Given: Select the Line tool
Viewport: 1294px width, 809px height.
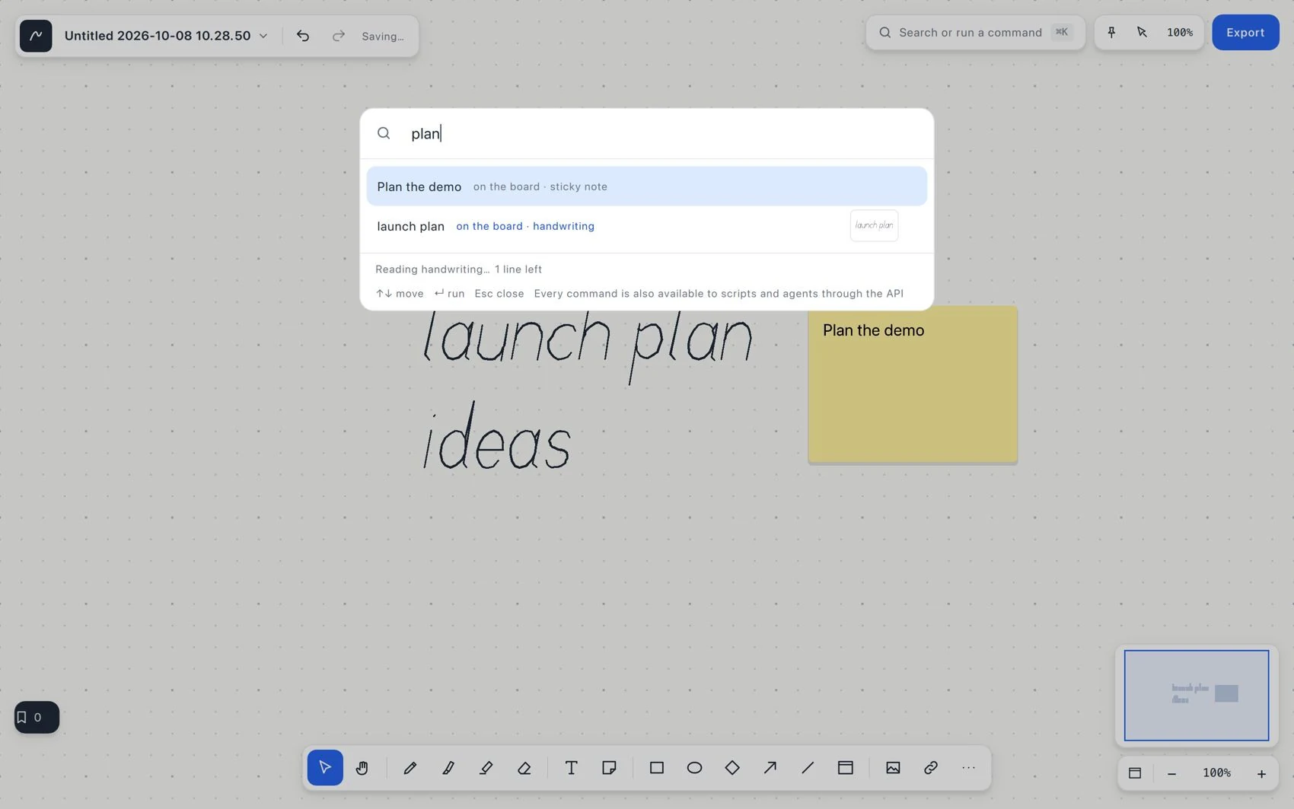Looking at the screenshot, I should point(808,767).
